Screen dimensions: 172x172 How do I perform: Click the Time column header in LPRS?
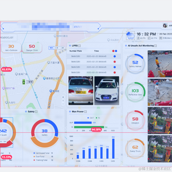(x=96, y=51)
